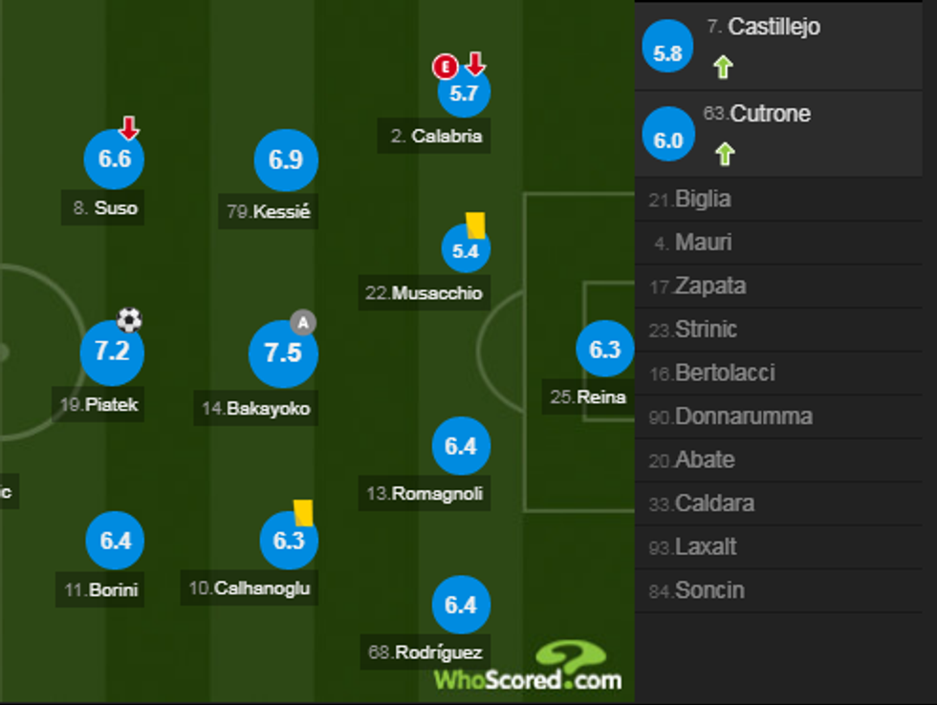Click Calabria's red error badge

point(445,66)
